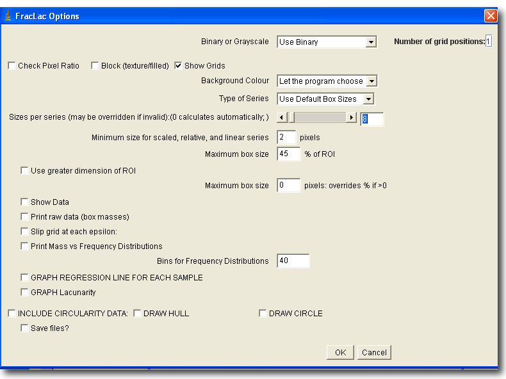506x379 pixels.
Task: Click the '% of ROI' text
Action: tap(320, 154)
